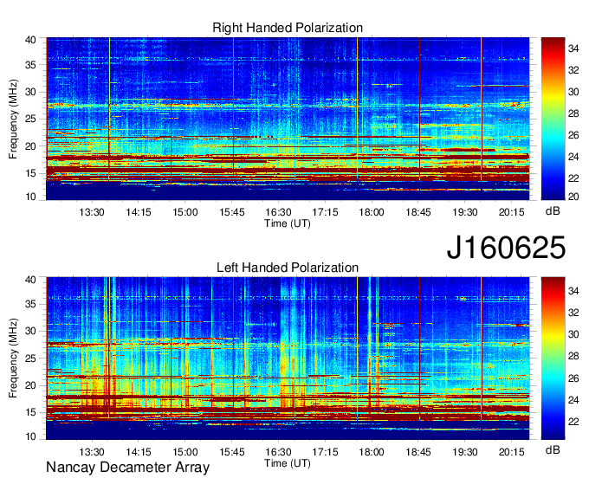Viewport: 589px width, 478px height.
Task: Click the 'Right Handed Polarization' title
Action: tap(288, 28)
